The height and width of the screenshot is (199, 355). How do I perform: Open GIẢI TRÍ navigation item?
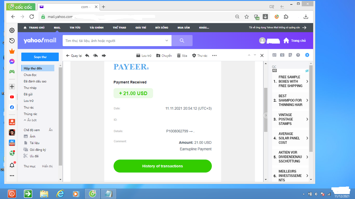141,28
